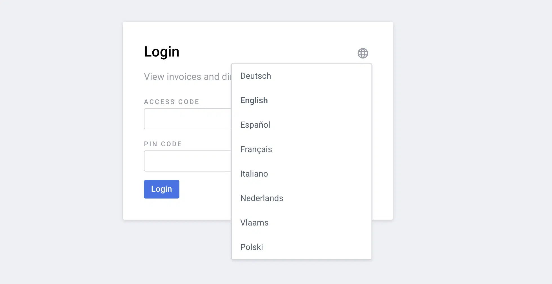552x284 pixels.
Task: Select Deutsch from the language menu
Action: pyautogui.click(x=255, y=76)
